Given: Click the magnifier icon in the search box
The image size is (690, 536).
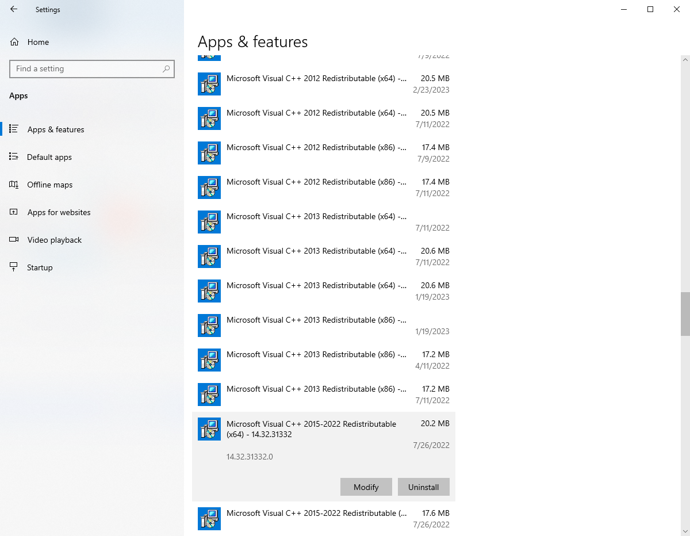Looking at the screenshot, I should pyautogui.click(x=166, y=69).
